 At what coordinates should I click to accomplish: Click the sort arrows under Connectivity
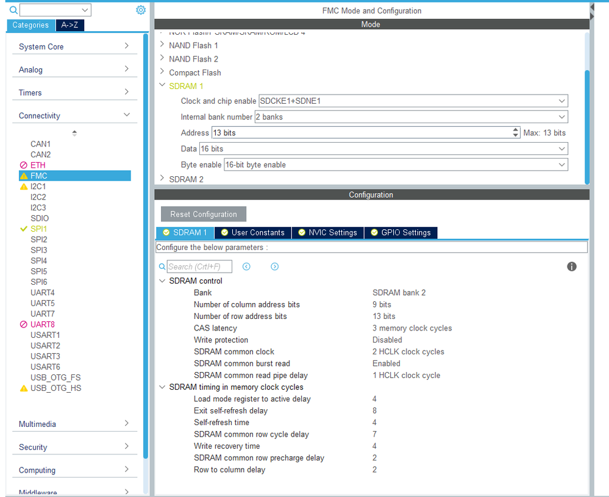click(74, 133)
